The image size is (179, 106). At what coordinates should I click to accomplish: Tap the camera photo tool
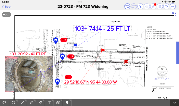[x=58, y=102]
